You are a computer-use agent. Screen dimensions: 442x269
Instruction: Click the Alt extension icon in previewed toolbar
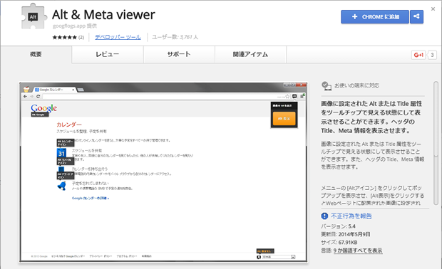[294, 96]
